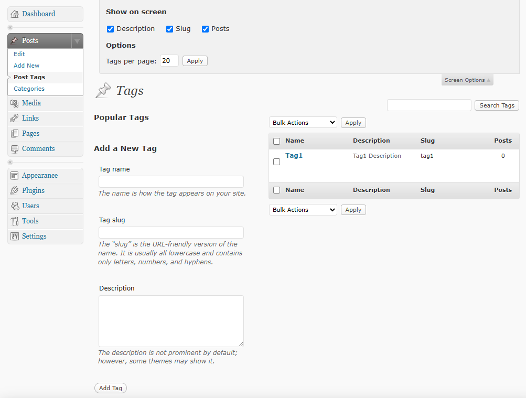Click the Posts pushpin icon in sidebar

click(14, 40)
